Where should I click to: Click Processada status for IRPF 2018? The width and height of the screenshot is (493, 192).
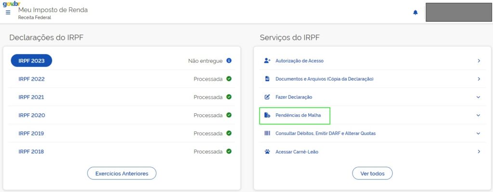[208, 152]
